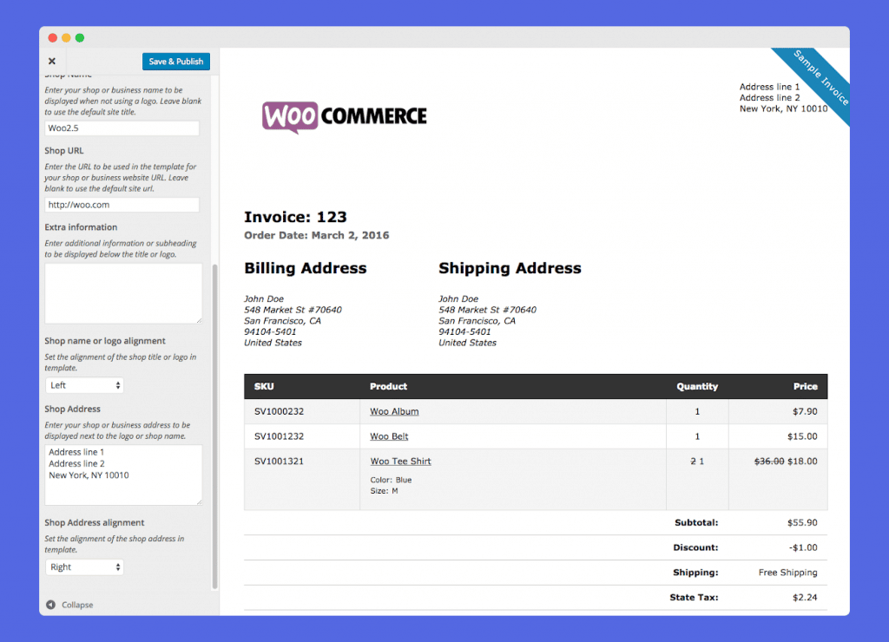Click Color: Blue product attribute text

pyautogui.click(x=392, y=480)
